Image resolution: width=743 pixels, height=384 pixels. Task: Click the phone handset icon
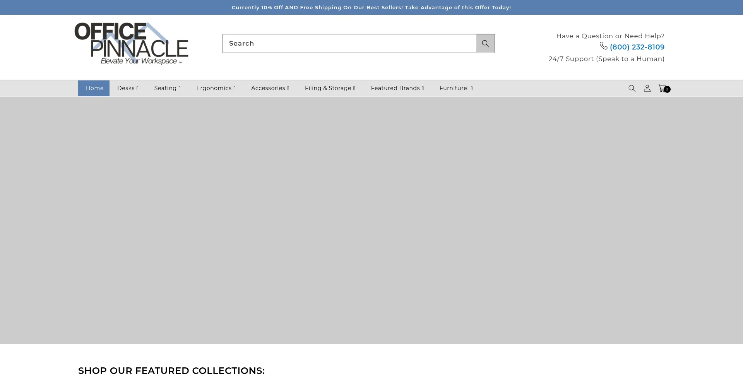tap(604, 46)
